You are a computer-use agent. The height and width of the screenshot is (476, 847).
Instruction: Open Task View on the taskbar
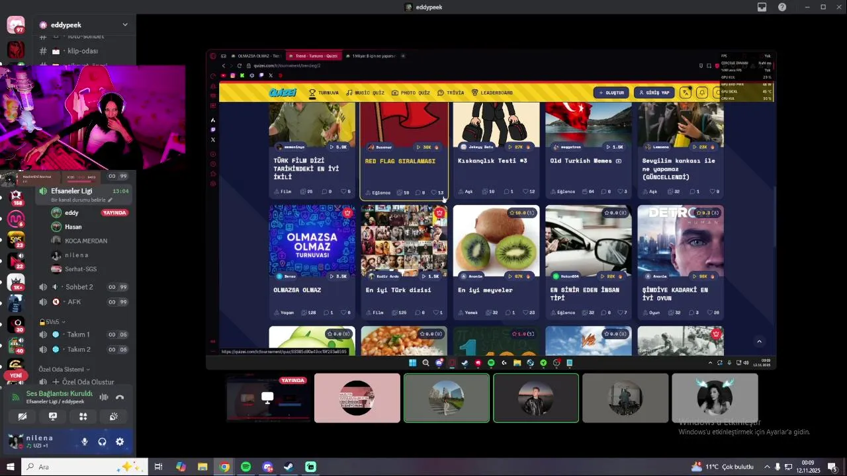(x=159, y=467)
